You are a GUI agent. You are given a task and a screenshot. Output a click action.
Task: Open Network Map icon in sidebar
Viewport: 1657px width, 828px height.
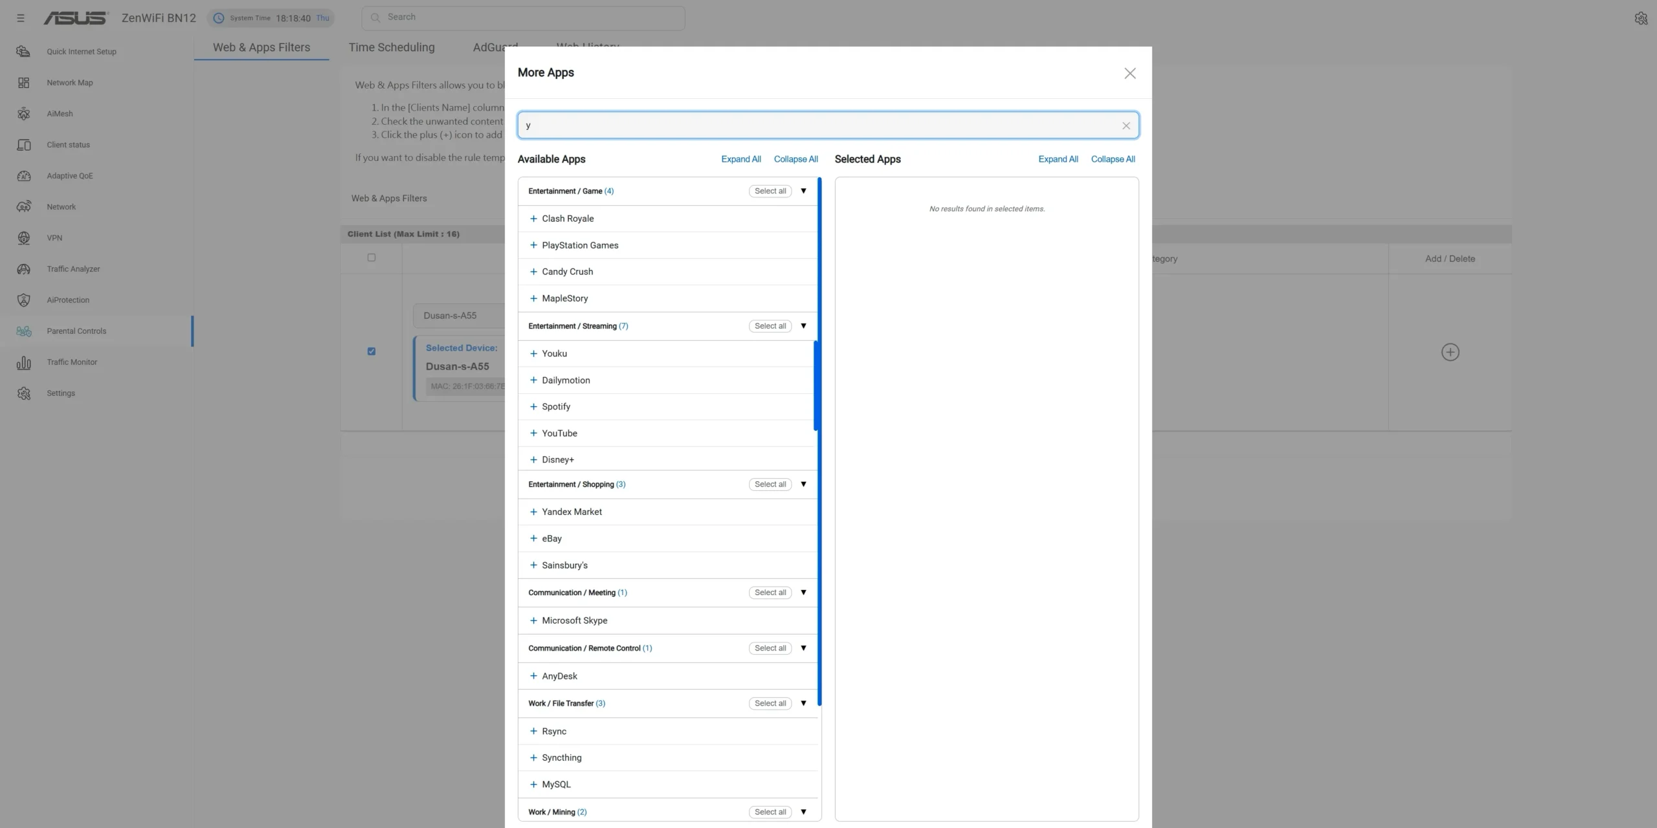coord(23,83)
